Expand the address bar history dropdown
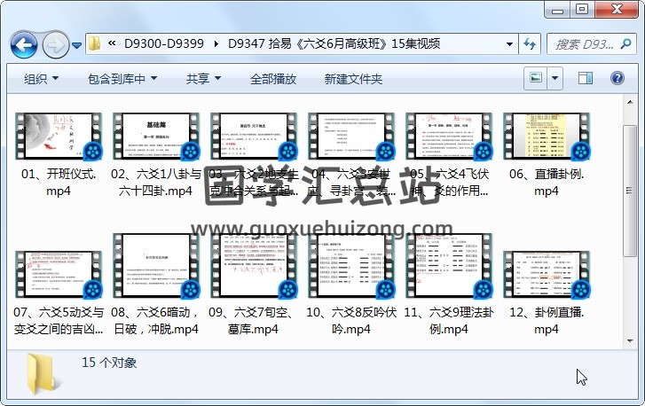The height and width of the screenshot is (406, 645). pos(509,43)
